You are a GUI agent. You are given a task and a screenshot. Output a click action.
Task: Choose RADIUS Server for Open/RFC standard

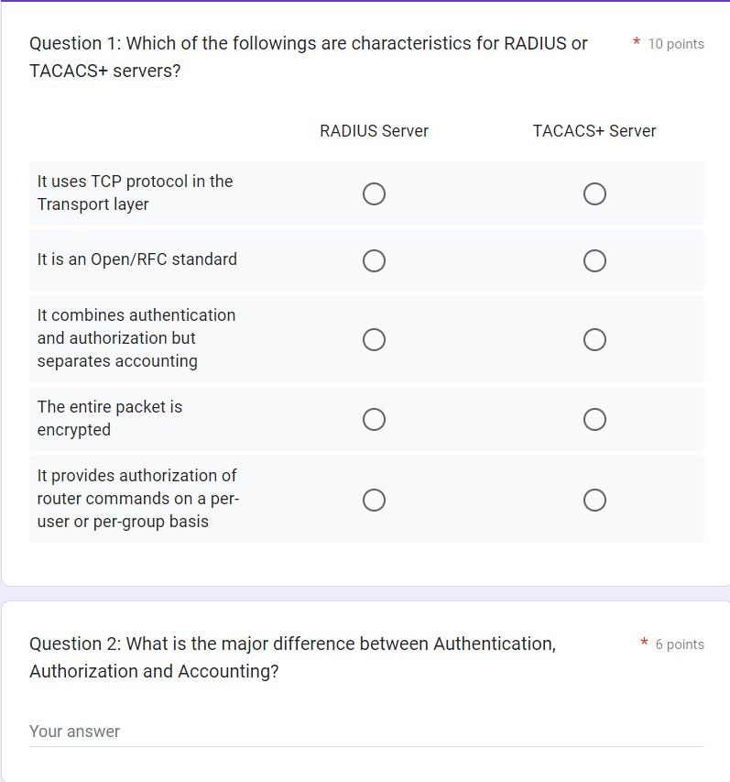(374, 261)
